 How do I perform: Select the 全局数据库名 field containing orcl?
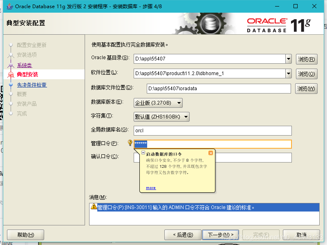204,130
